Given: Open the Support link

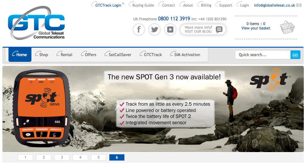Looking at the screenshot, I should click(x=226, y=5).
